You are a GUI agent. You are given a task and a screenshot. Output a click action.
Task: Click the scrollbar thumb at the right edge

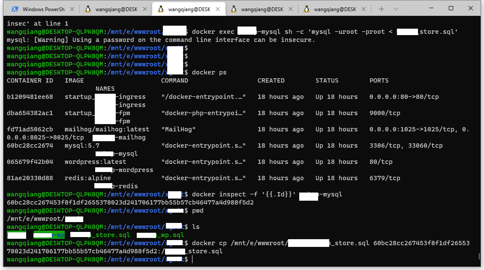pyautogui.click(x=479, y=256)
